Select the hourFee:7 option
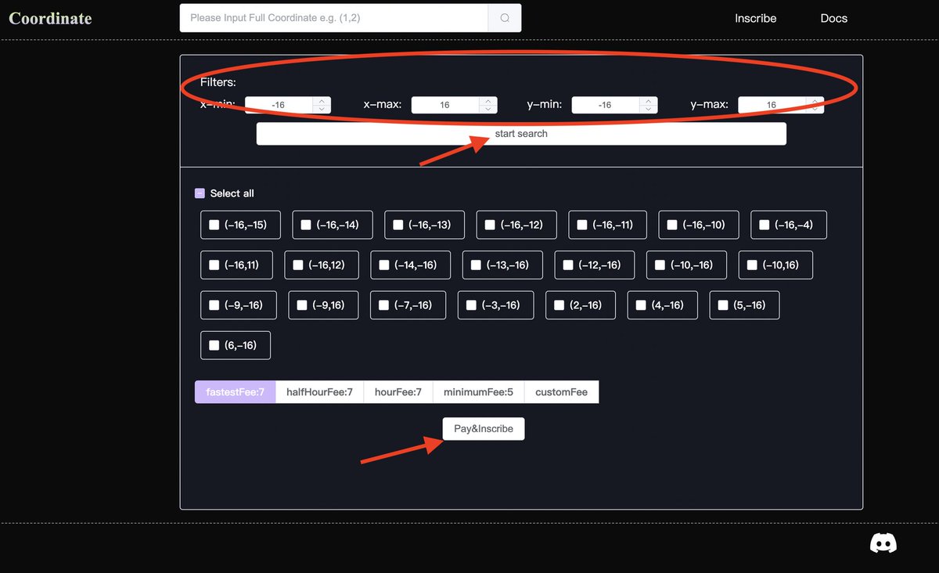Screen dimensions: 939x573 [x=398, y=392]
